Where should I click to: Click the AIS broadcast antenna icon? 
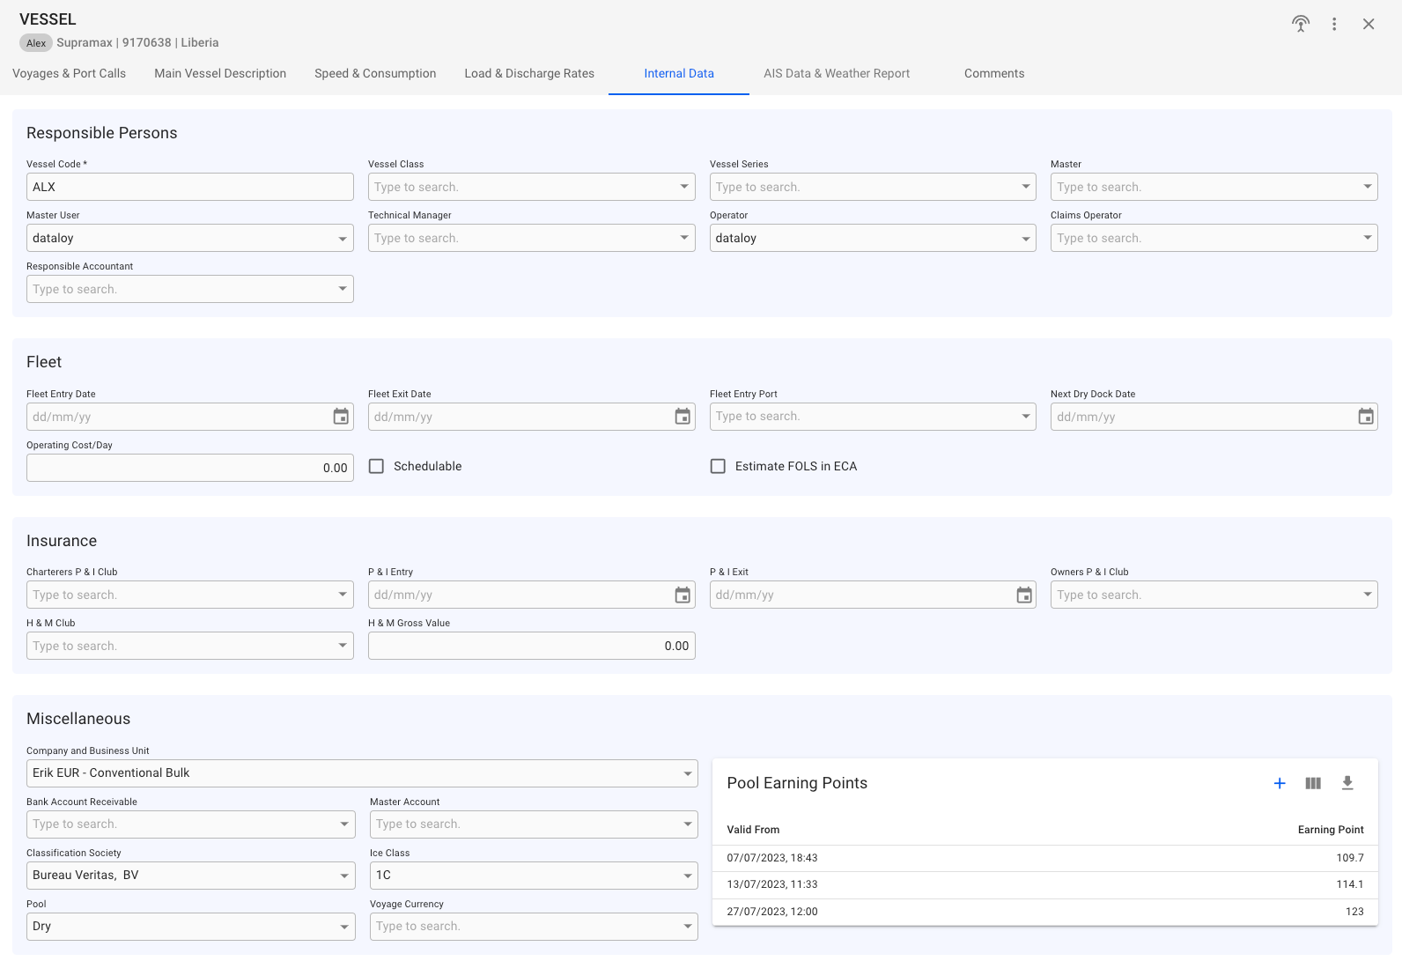(1301, 24)
